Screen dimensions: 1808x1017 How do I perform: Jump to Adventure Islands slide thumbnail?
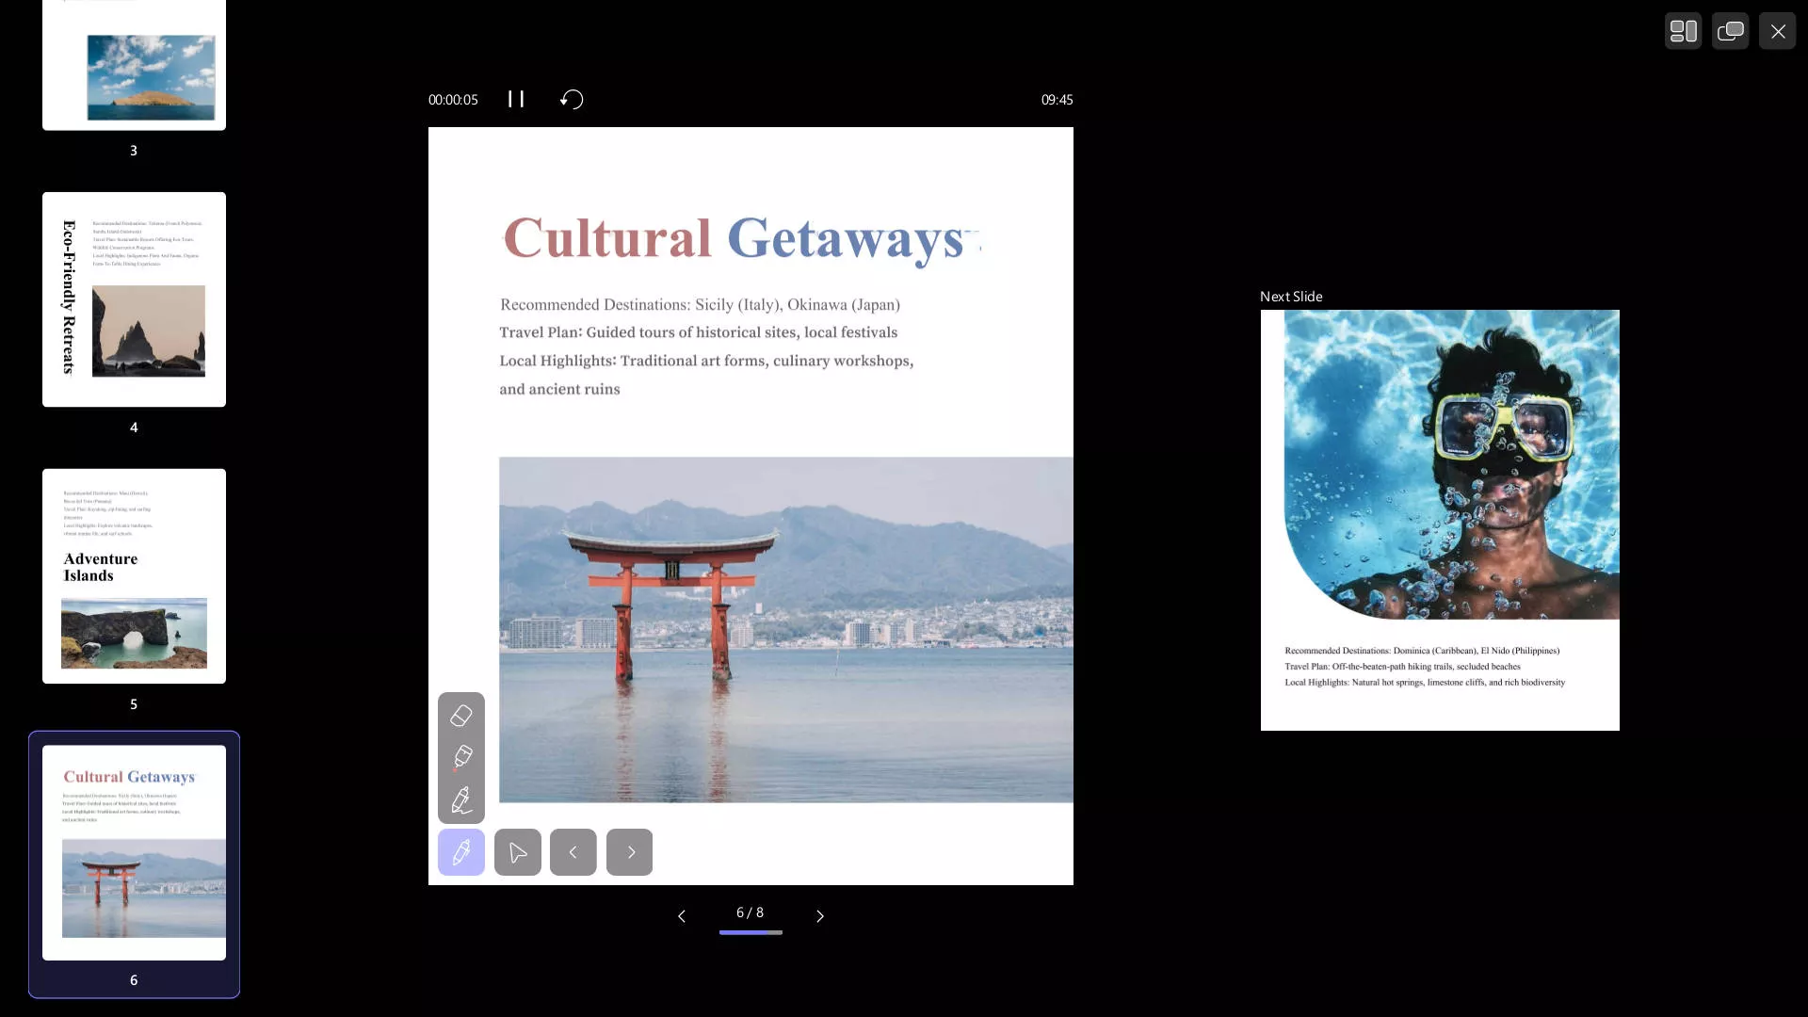click(134, 576)
